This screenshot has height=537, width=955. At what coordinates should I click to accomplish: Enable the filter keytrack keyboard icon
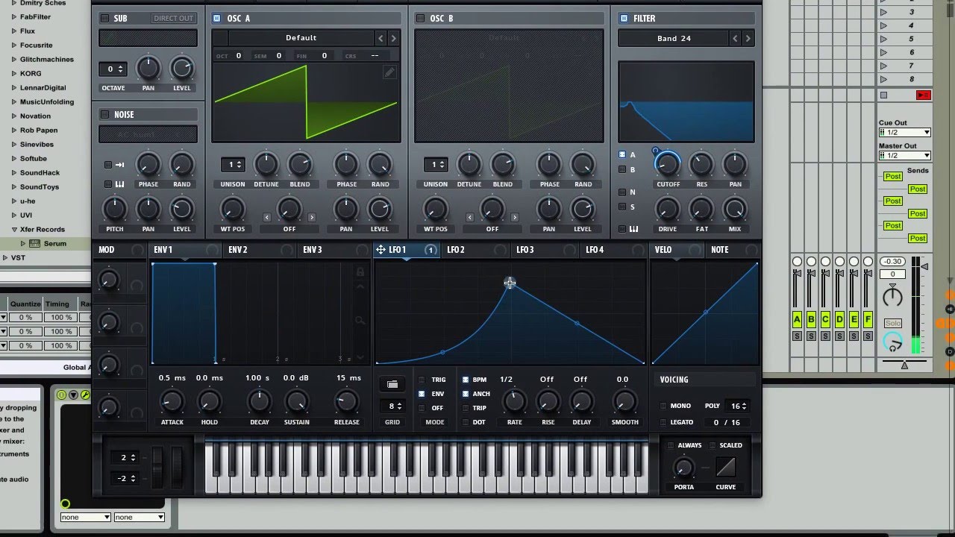point(633,229)
